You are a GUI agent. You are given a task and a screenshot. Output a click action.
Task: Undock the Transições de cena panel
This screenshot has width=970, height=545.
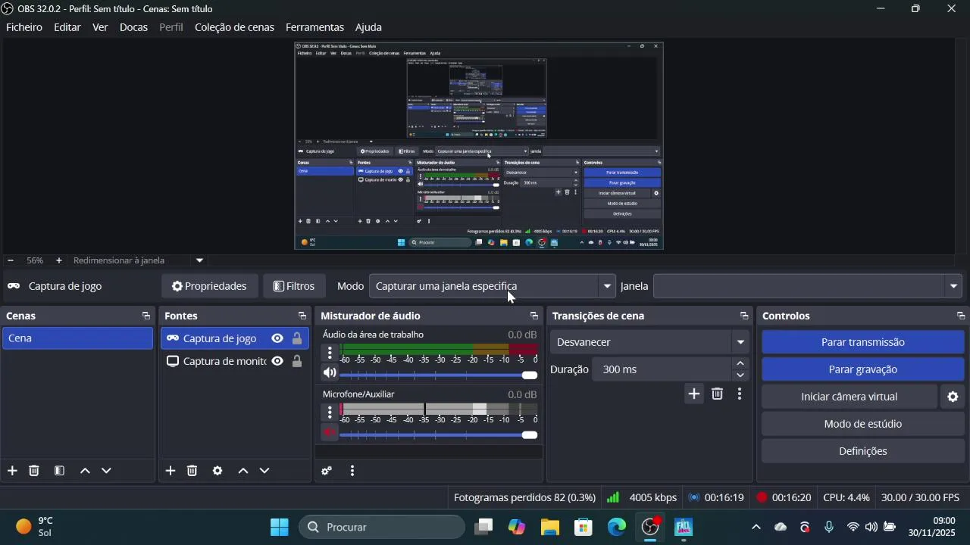click(x=744, y=316)
